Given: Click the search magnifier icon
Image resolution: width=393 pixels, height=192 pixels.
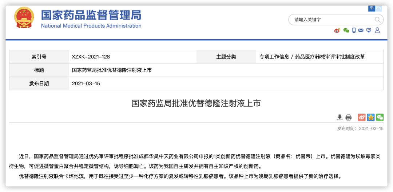Looking at the screenshot, I should (378, 20).
